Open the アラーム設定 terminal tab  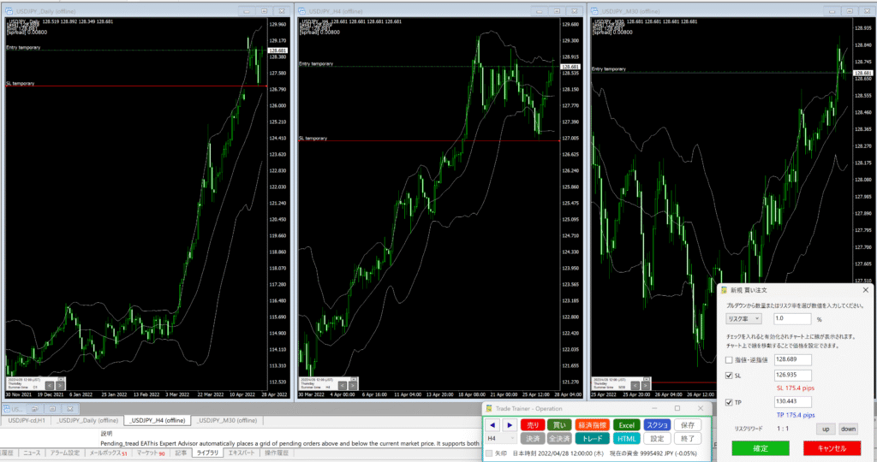(65, 453)
